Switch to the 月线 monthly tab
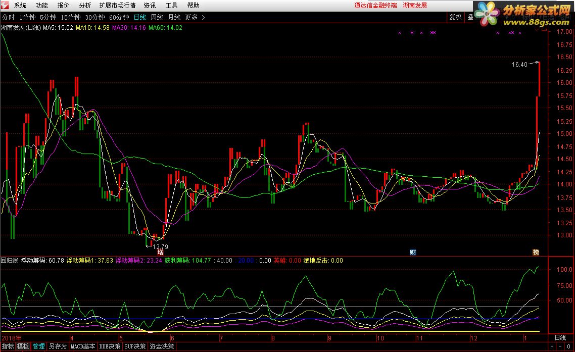Viewport: 575px width, 352px height. 174,17
